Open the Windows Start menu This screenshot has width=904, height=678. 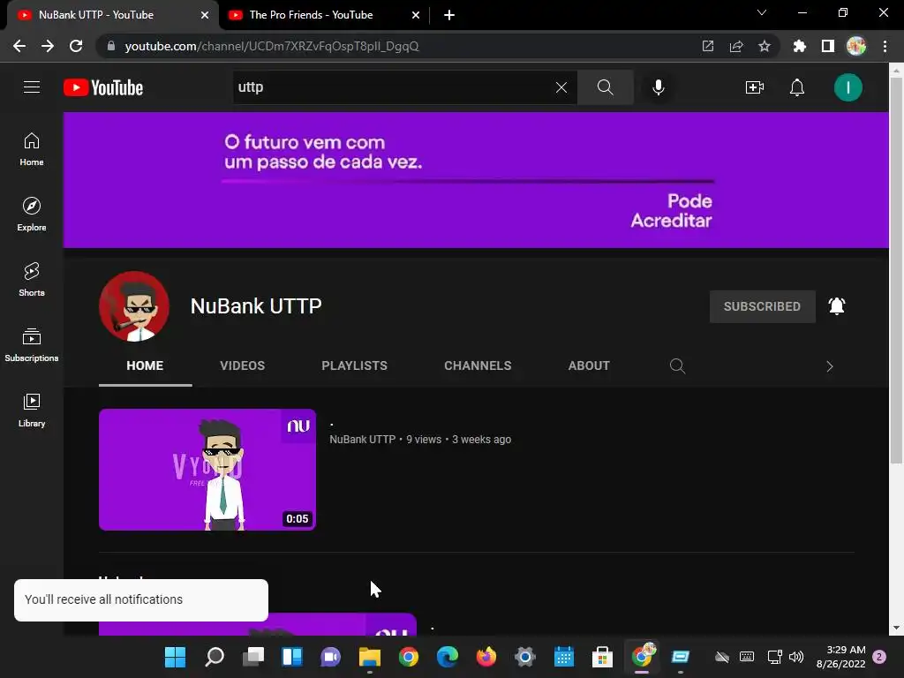click(176, 657)
